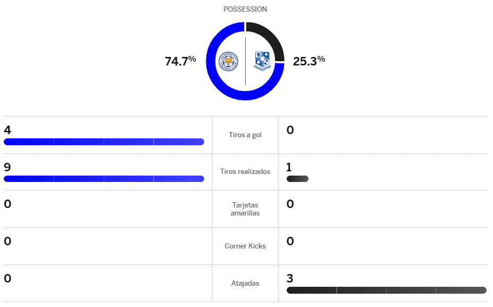Select the 'Tarjetas amarillas' stat label
This screenshot has width=493, height=307.
pos(245,209)
